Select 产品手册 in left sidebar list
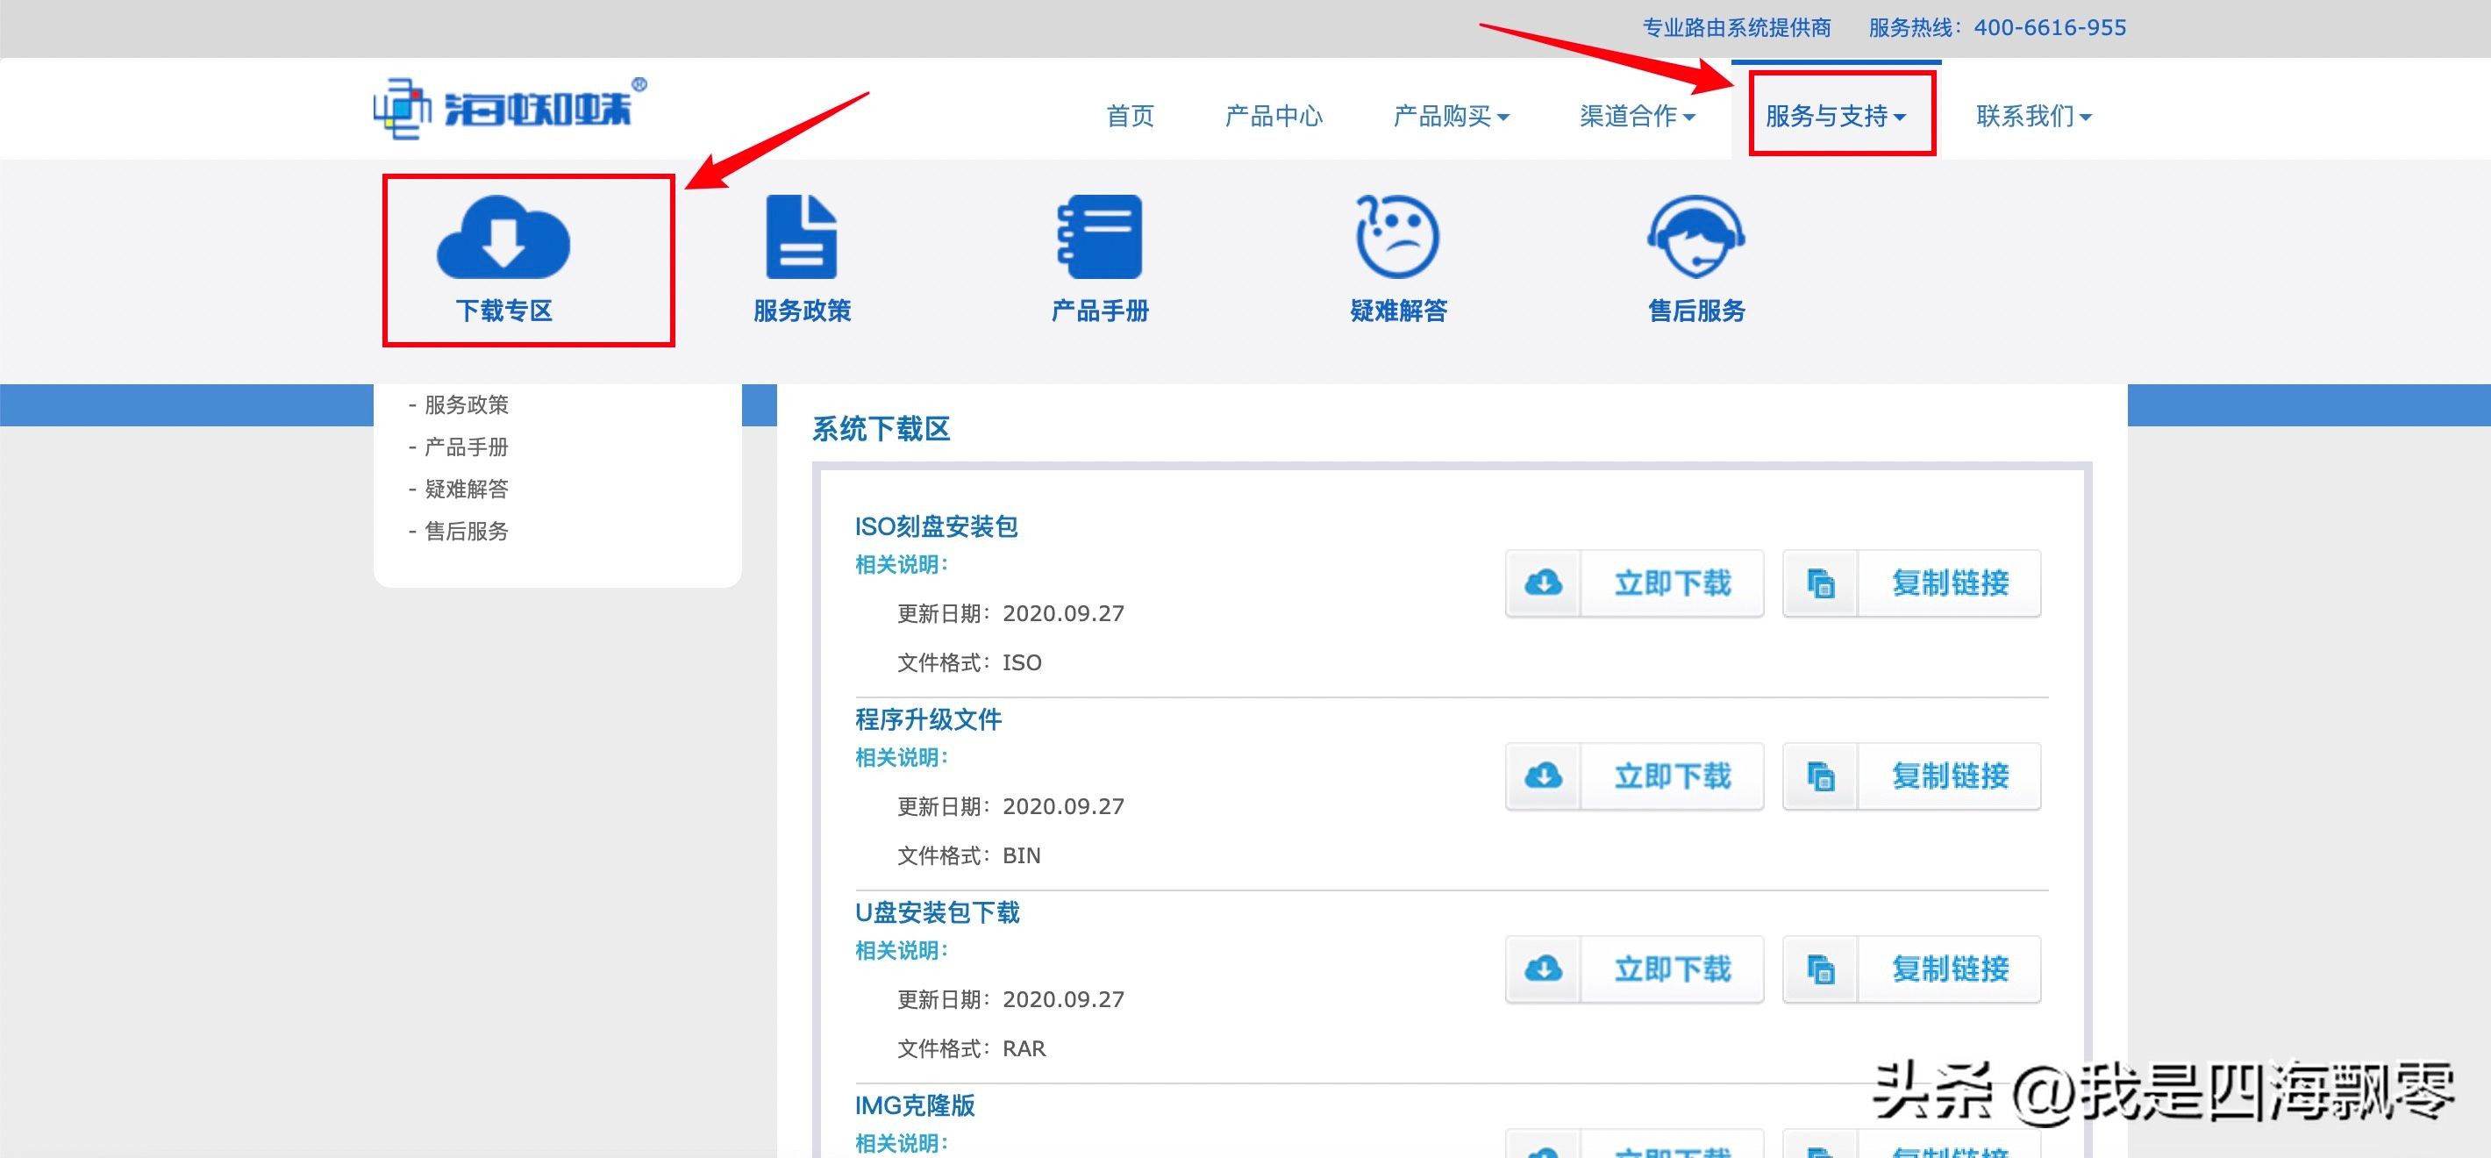The width and height of the screenshot is (2491, 1158). pos(466,447)
